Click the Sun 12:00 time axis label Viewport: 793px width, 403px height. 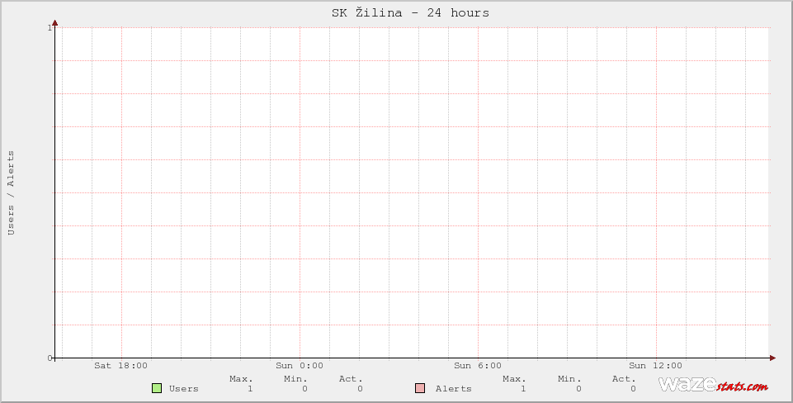[655, 365]
